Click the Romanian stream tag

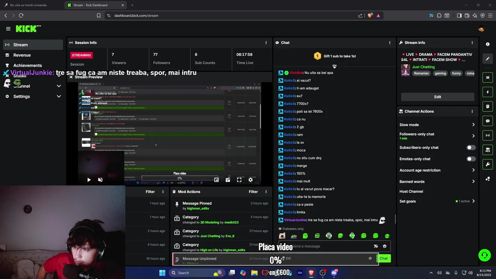click(421, 73)
